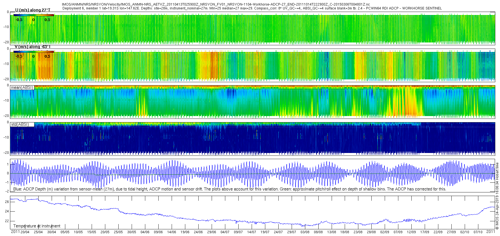Select the 02/09 date tick label
This screenshot has width=500, height=236.
[x=385, y=232]
